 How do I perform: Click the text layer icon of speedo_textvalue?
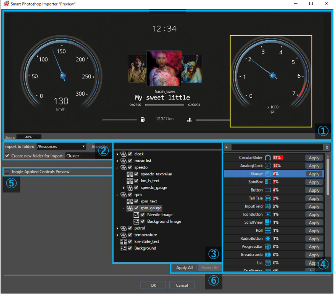pyautogui.click(x=130, y=174)
